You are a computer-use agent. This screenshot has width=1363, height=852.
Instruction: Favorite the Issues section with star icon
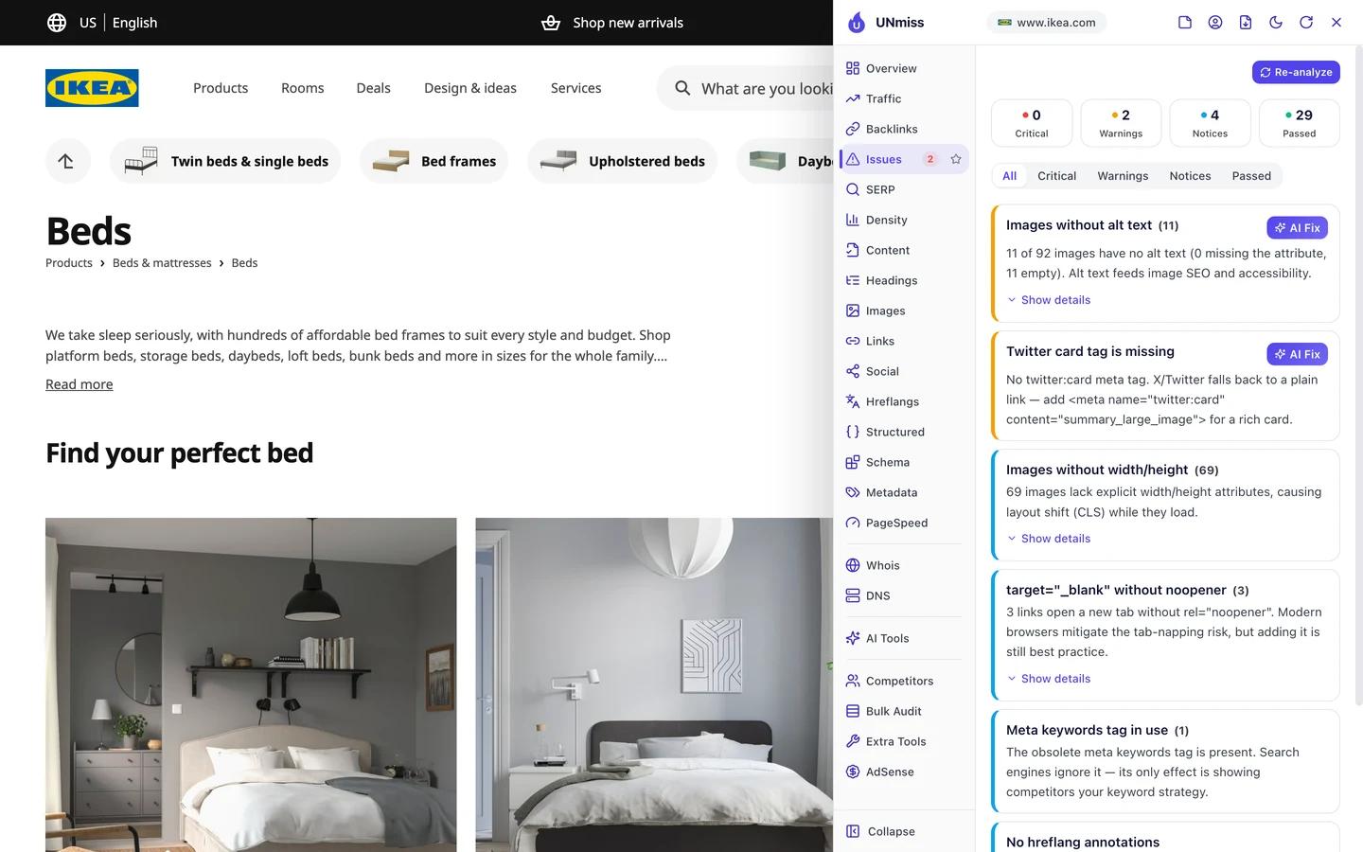(x=956, y=159)
